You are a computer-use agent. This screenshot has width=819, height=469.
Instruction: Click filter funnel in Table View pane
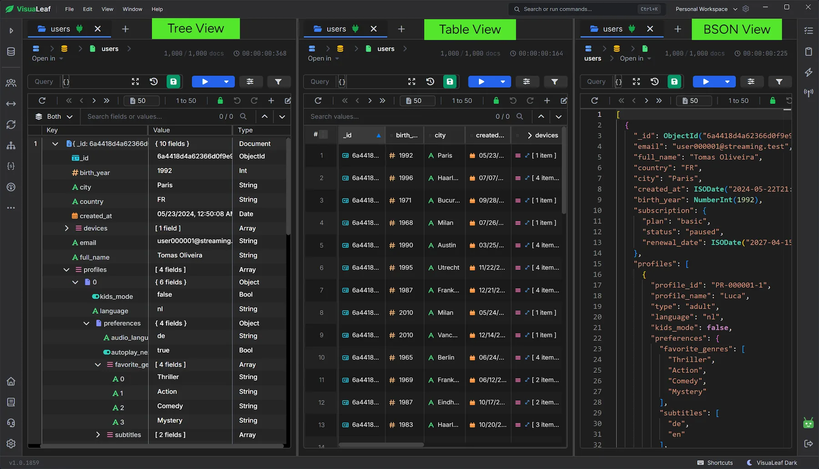pyautogui.click(x=555, y=82)
